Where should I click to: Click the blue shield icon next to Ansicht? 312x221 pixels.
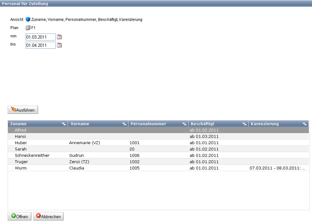[28, 19]
